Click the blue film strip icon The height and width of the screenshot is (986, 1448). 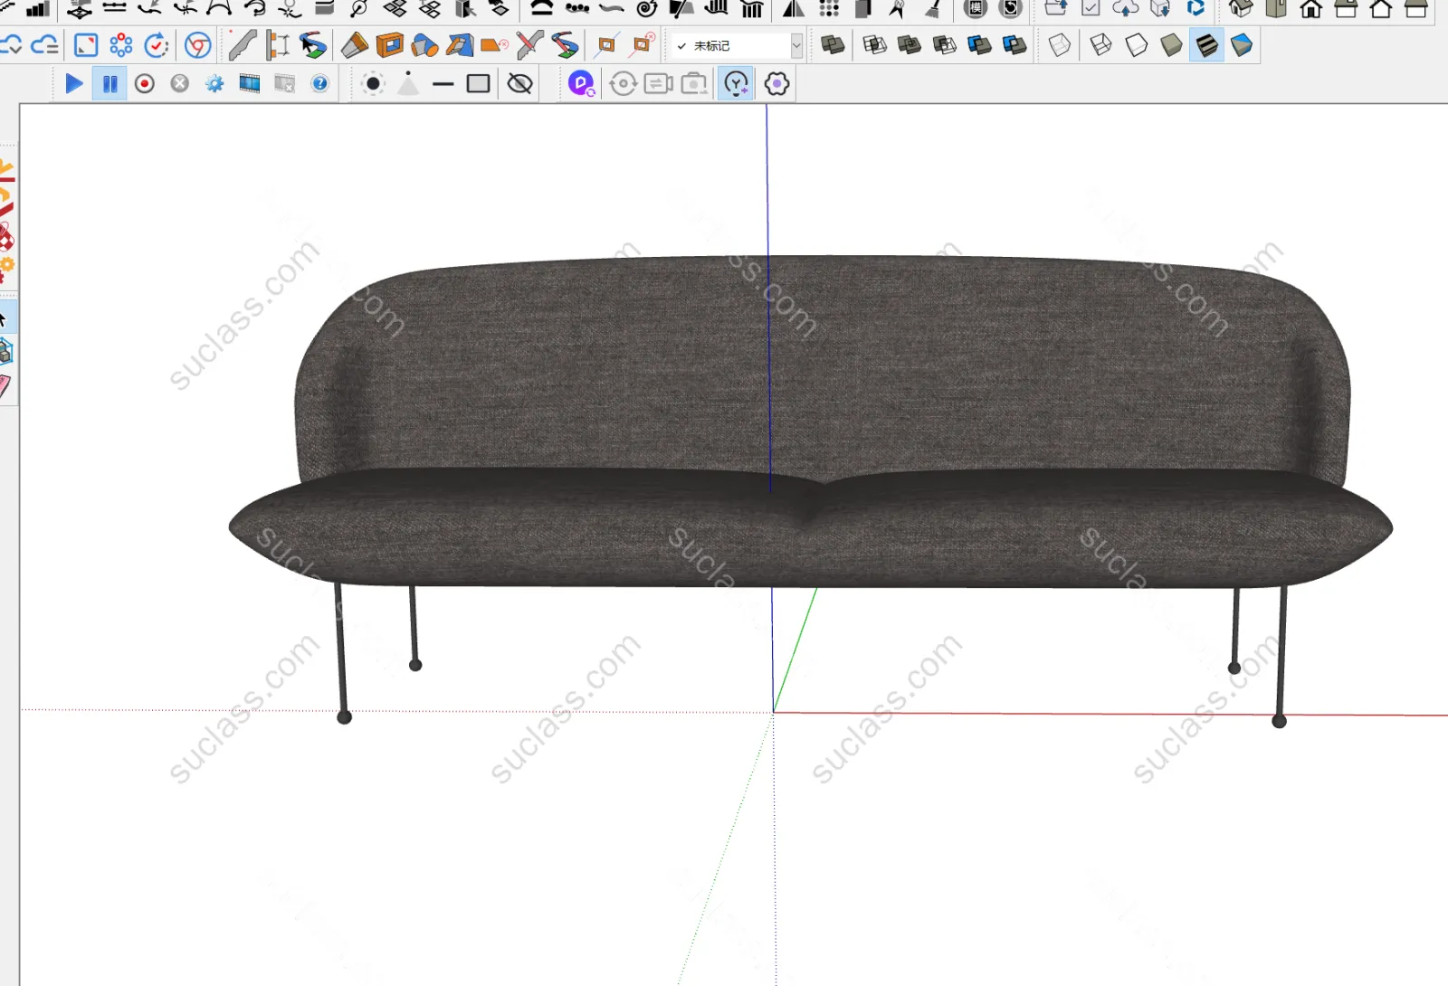coord(250,84)
